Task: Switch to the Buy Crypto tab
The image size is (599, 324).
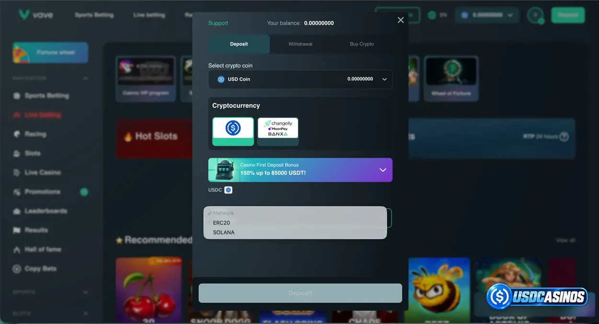Action: click(x=362, y=44)
